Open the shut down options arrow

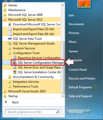(87, 112)
